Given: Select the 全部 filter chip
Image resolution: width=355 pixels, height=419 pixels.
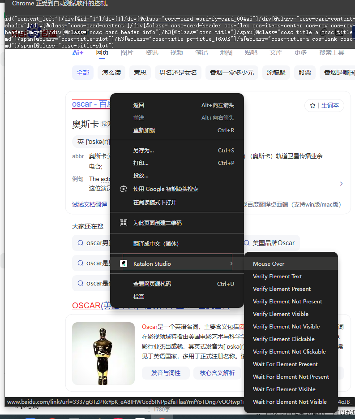Looking at the screenshot, I should pos(83,73).
